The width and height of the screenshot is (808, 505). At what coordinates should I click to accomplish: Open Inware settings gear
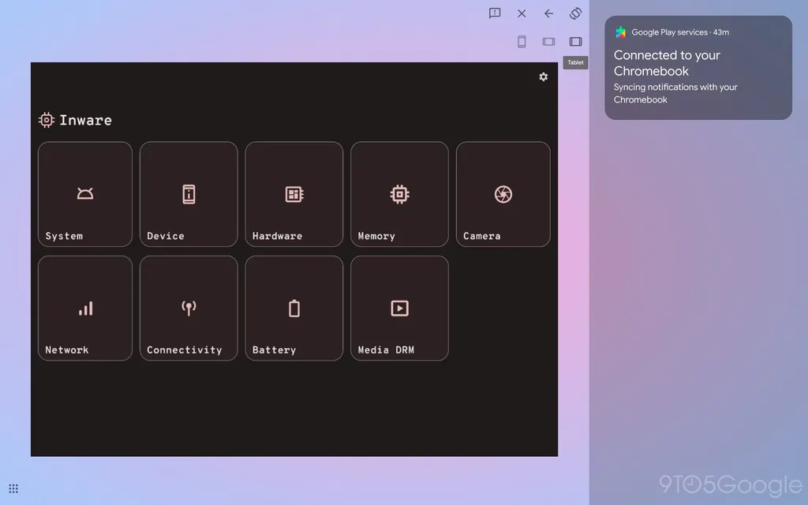click(543, 77)
